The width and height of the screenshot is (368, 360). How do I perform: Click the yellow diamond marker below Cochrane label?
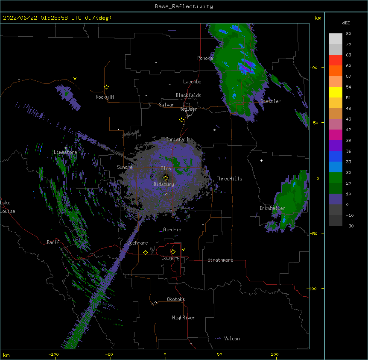tap(145, 252)
